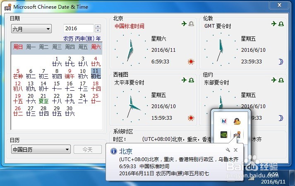This screenshot has height=186, width=295.
Task: Click the green arrow icon for 纽约 clock
Action: pyautogui.click(x=274, y=80)
